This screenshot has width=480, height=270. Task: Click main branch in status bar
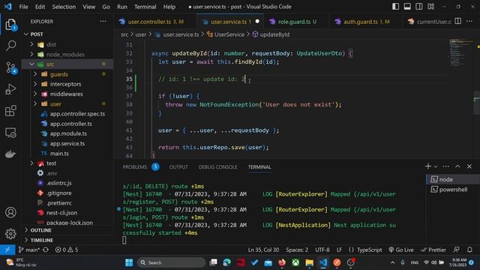(x=29, y=250)
